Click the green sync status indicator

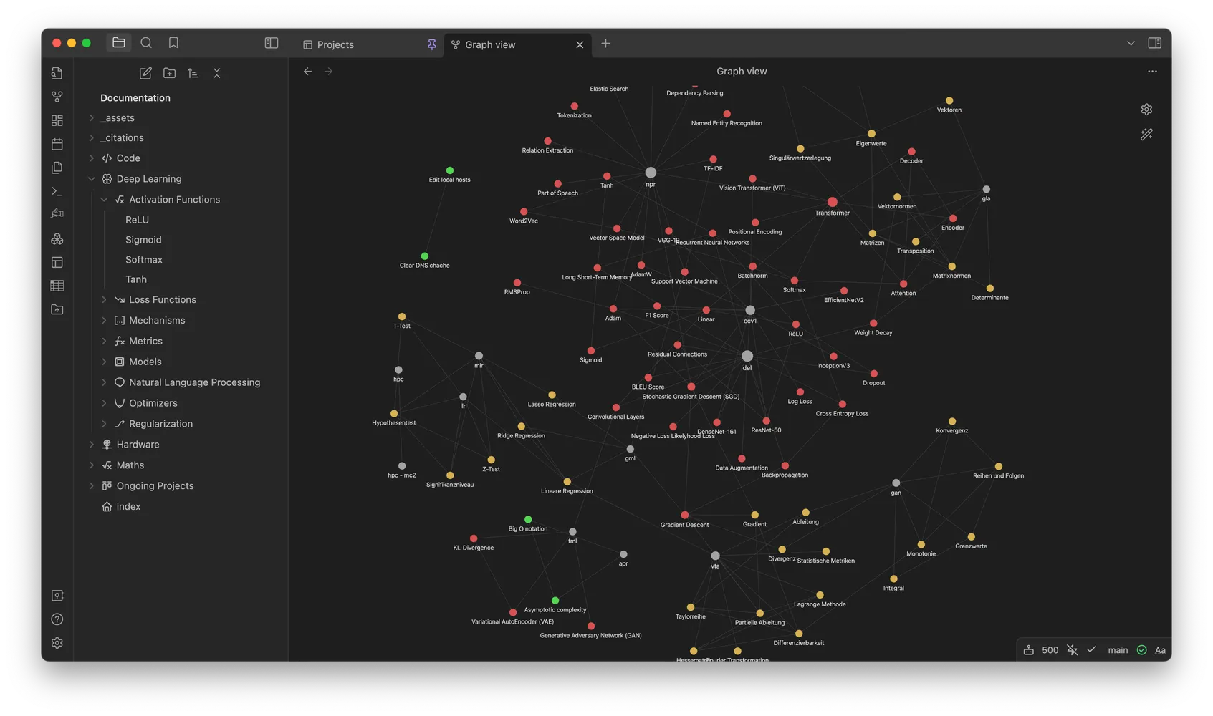[x=1141, y=649]
